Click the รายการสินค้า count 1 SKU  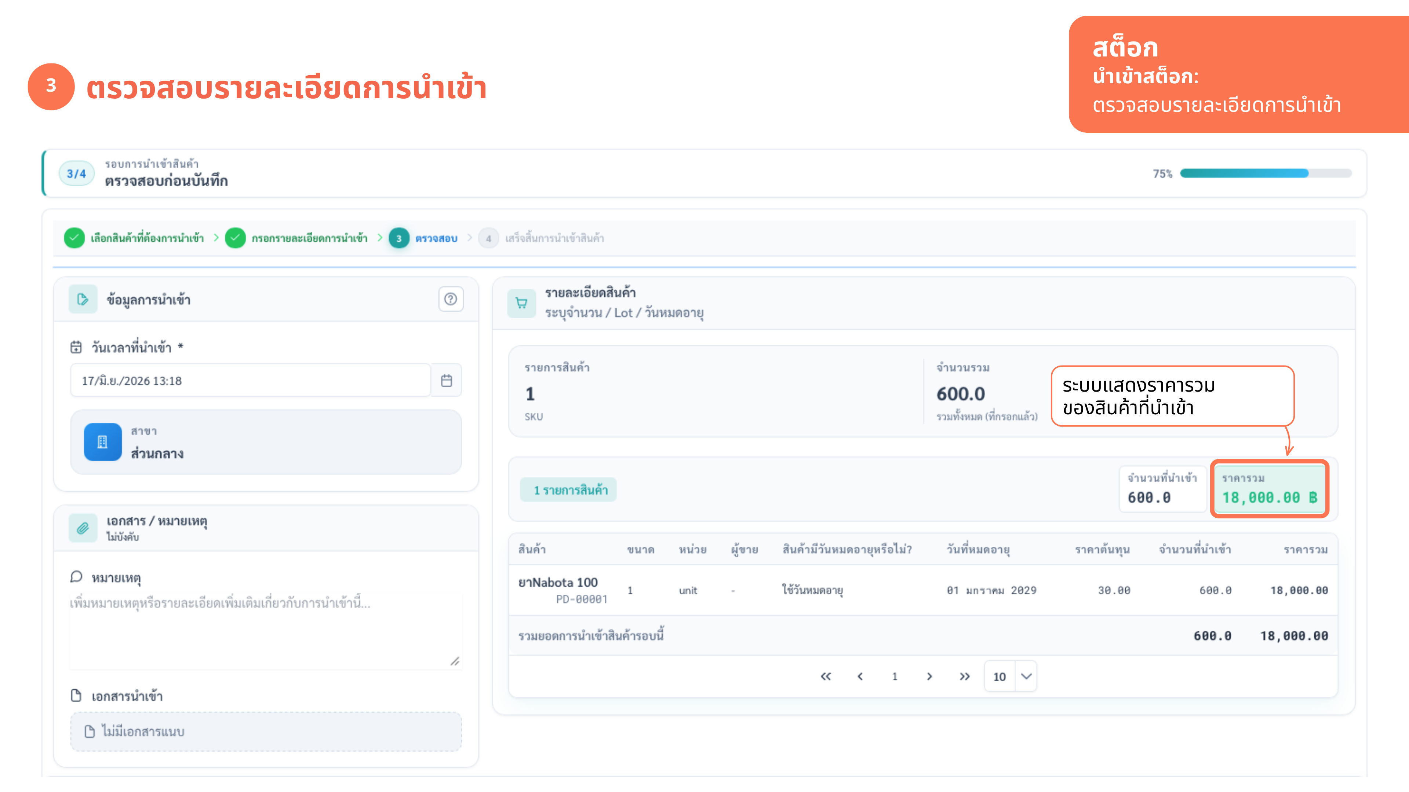(x=530, y=393)
